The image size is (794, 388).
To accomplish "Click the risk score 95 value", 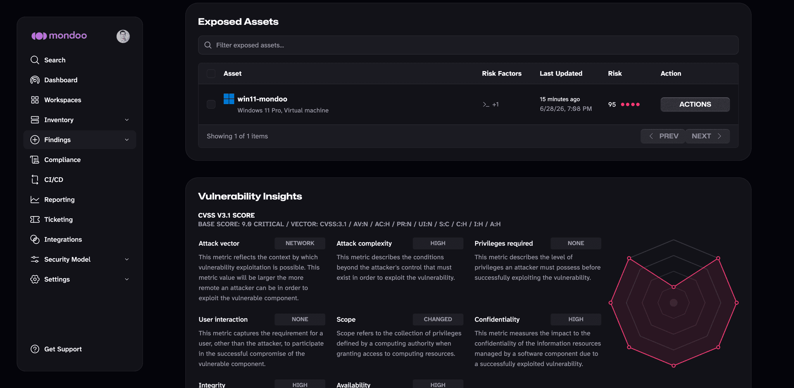I will [612, 105].
